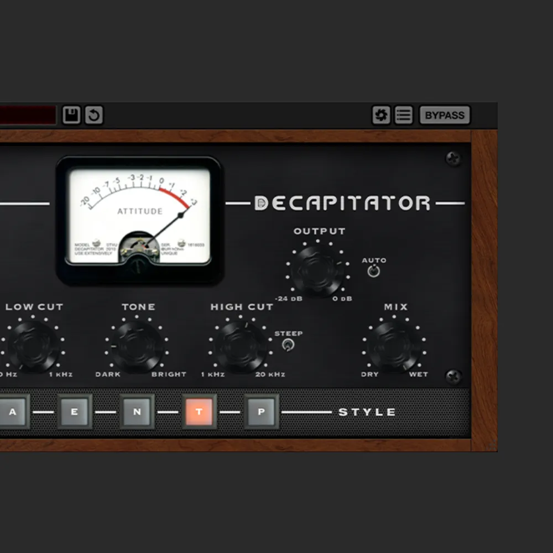Click the save preset floppy disk icon
Image resolution: width=553 pixels, height=553 pixels.
click(71, 116)
